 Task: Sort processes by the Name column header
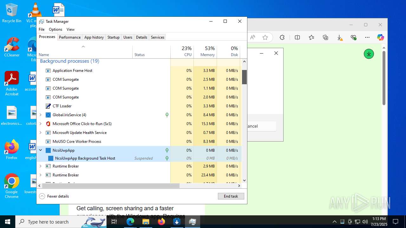(x=85, y=52)
